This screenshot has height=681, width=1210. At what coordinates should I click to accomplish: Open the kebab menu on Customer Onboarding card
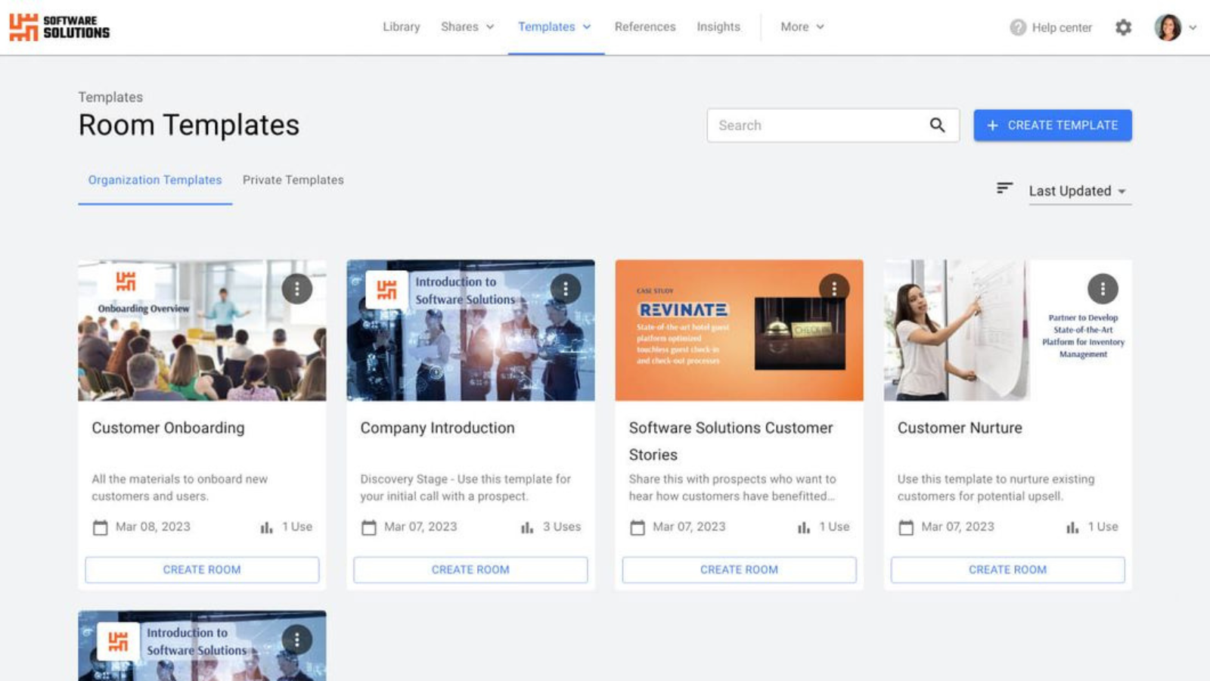(297, 288)
